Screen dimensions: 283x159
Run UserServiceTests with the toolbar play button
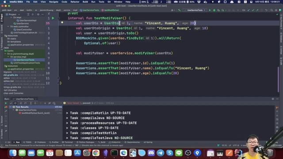[210, 10]
